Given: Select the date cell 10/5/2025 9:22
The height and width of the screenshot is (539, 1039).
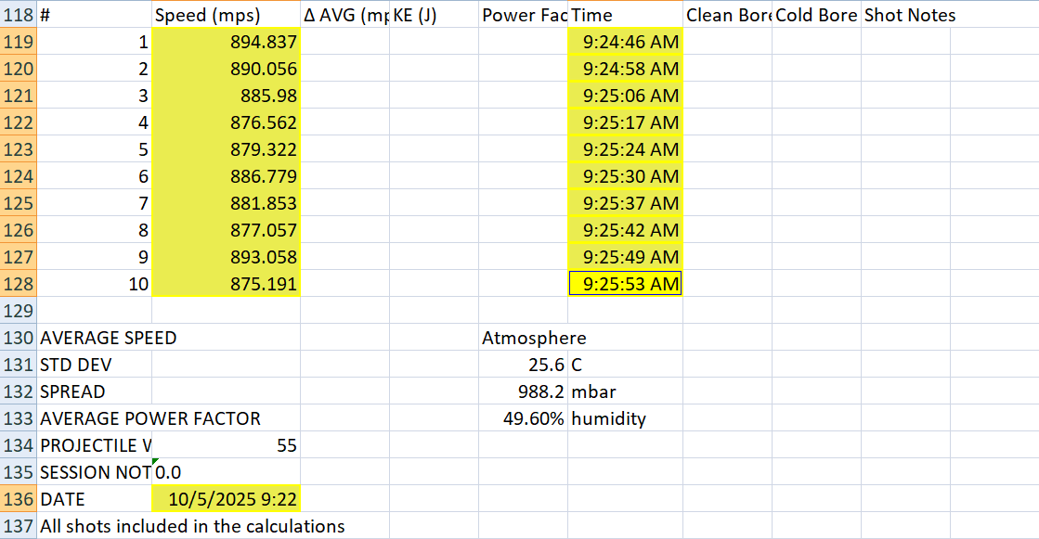Looking at the screenshot, I should (x=226, y=499).
